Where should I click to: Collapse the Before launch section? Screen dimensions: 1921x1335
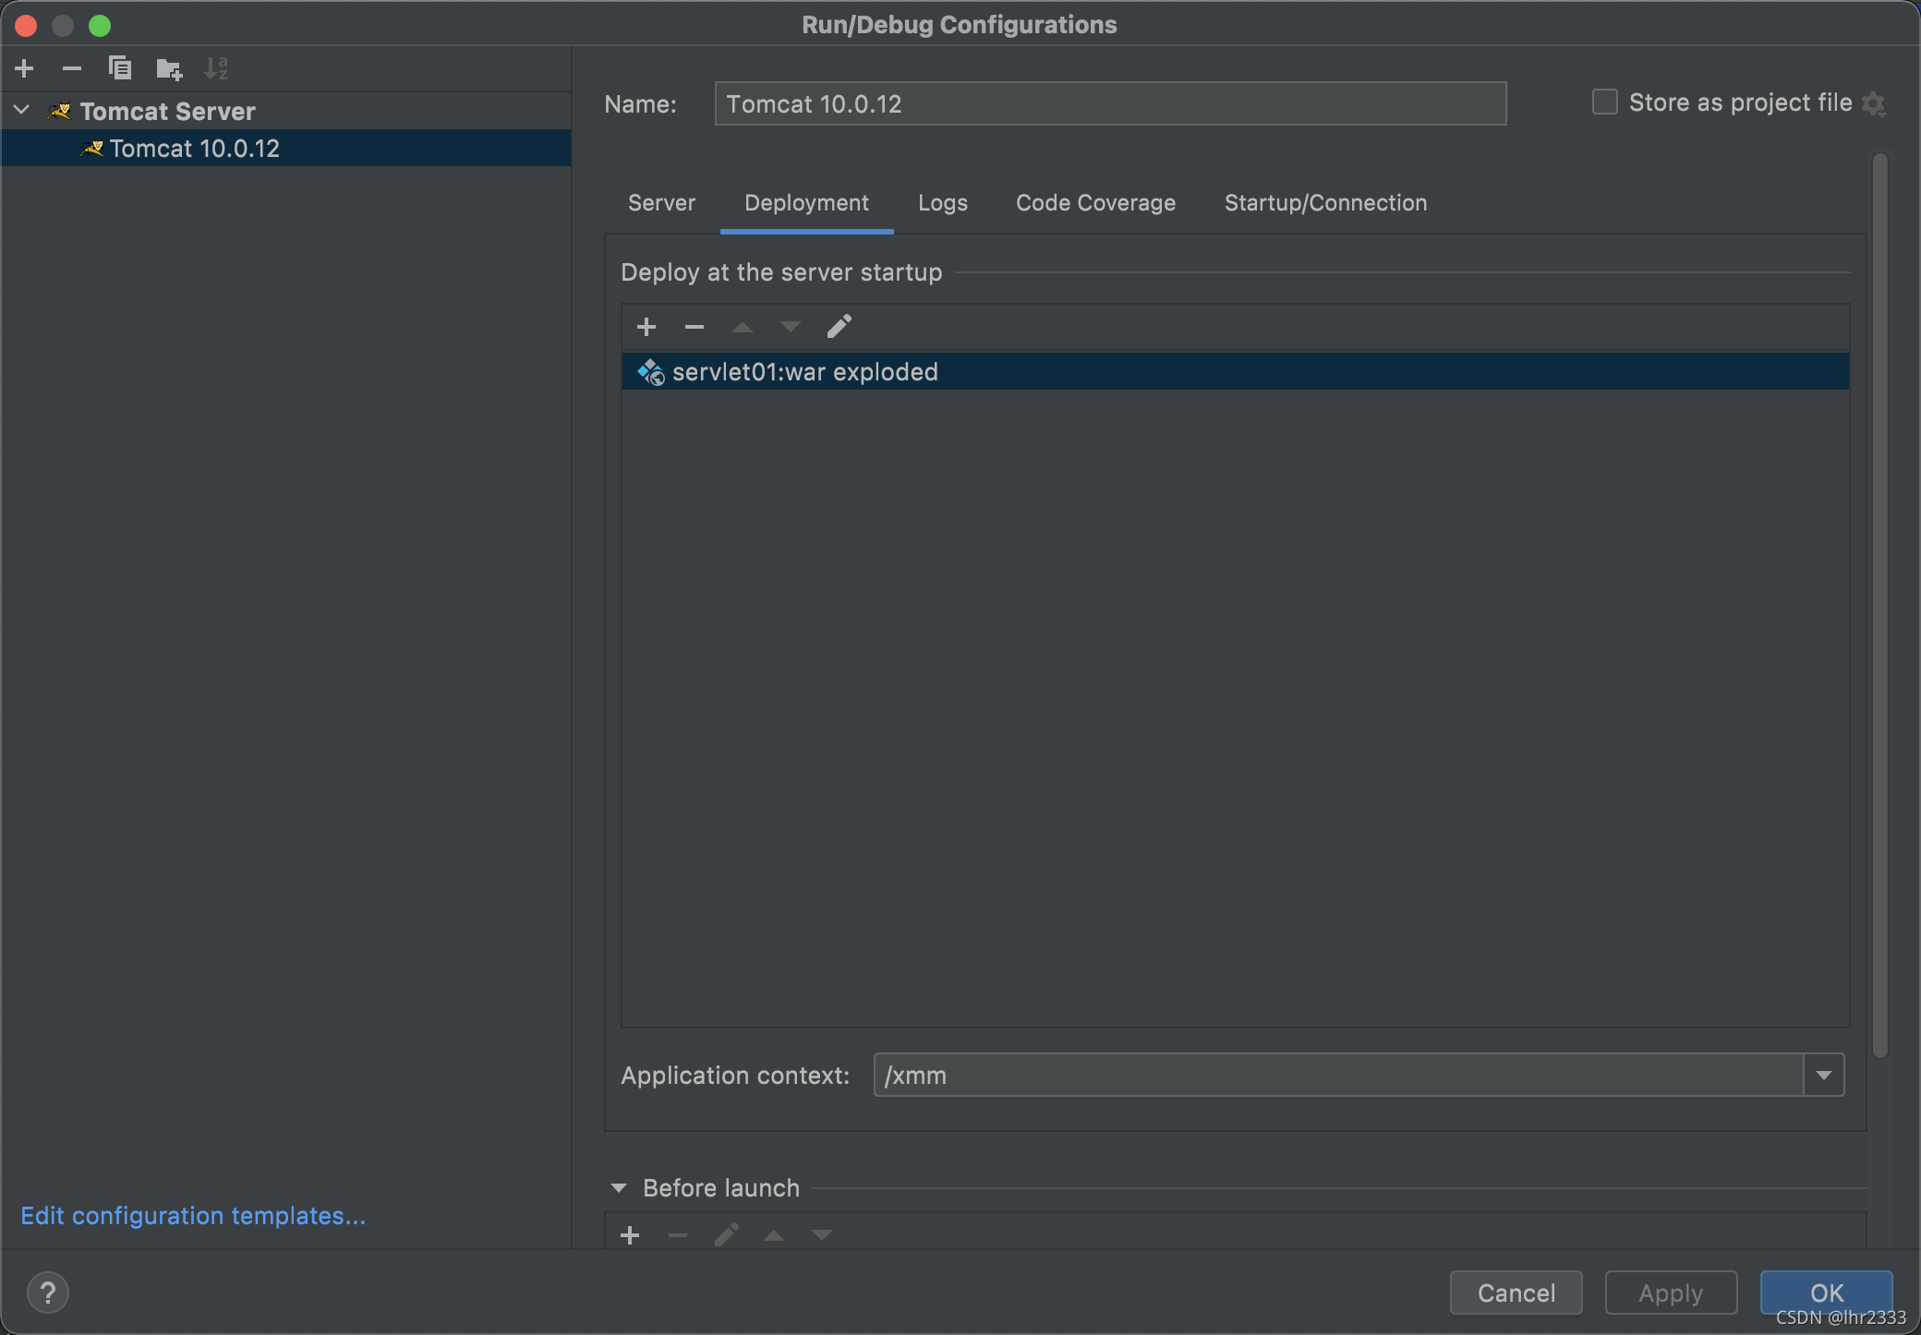[x=619, y=1188]
